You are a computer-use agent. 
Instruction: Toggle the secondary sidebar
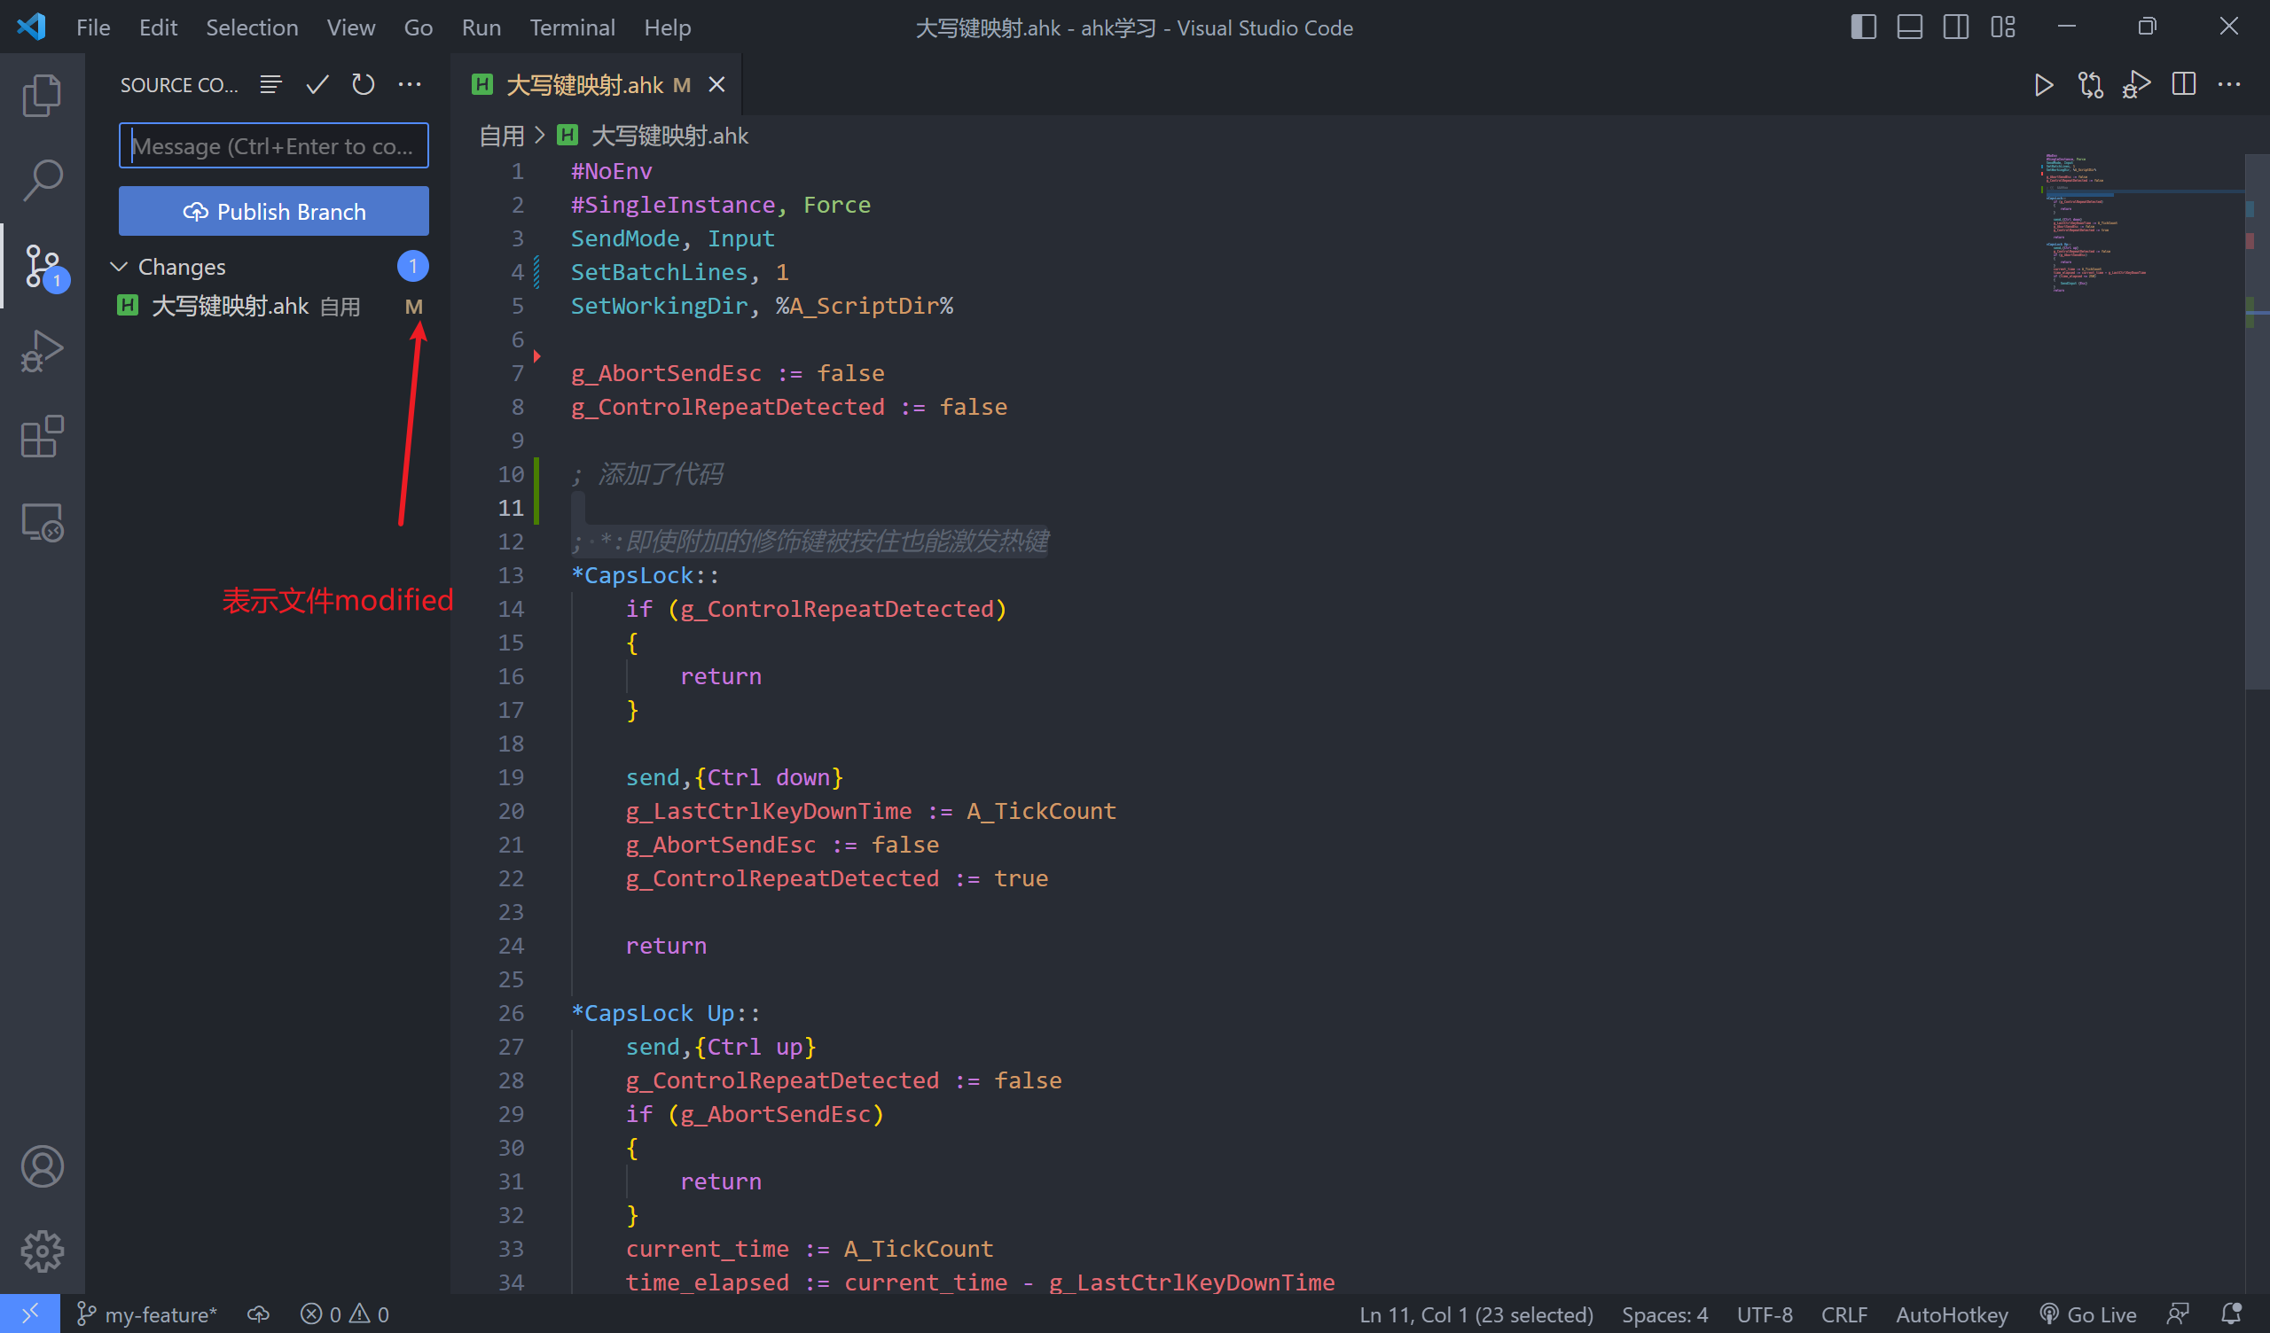click(x=1955, y=27)
